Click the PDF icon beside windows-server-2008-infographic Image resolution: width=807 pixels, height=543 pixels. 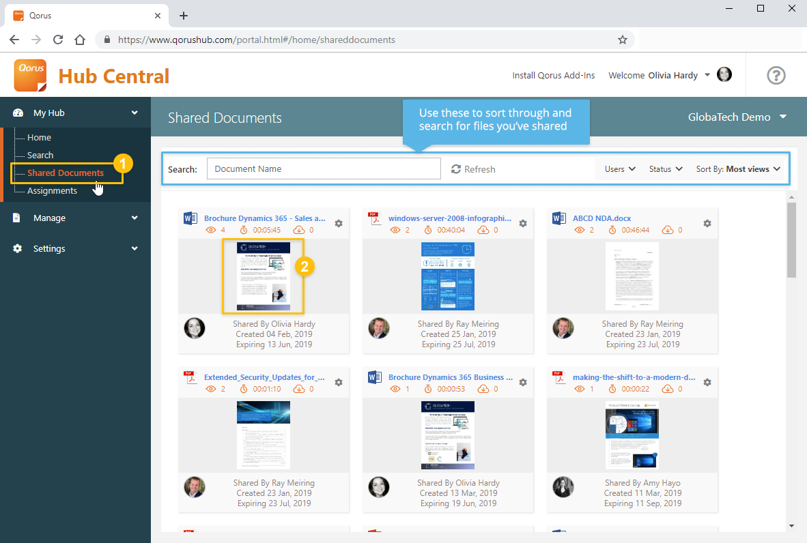(374, 218)
